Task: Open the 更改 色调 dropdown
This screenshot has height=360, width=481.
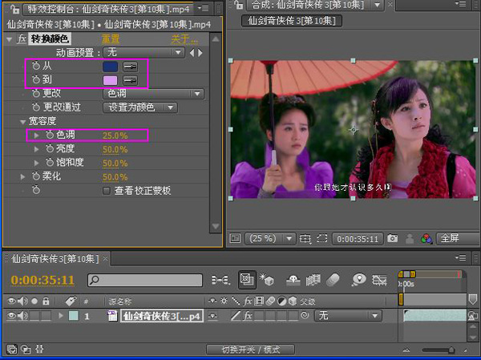Action: (153, 94)
